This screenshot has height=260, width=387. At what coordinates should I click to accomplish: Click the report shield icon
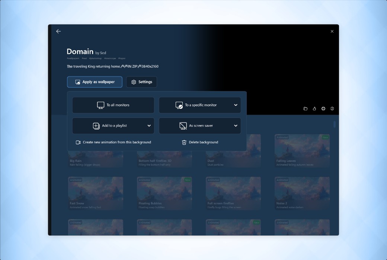tap(332, 108)
